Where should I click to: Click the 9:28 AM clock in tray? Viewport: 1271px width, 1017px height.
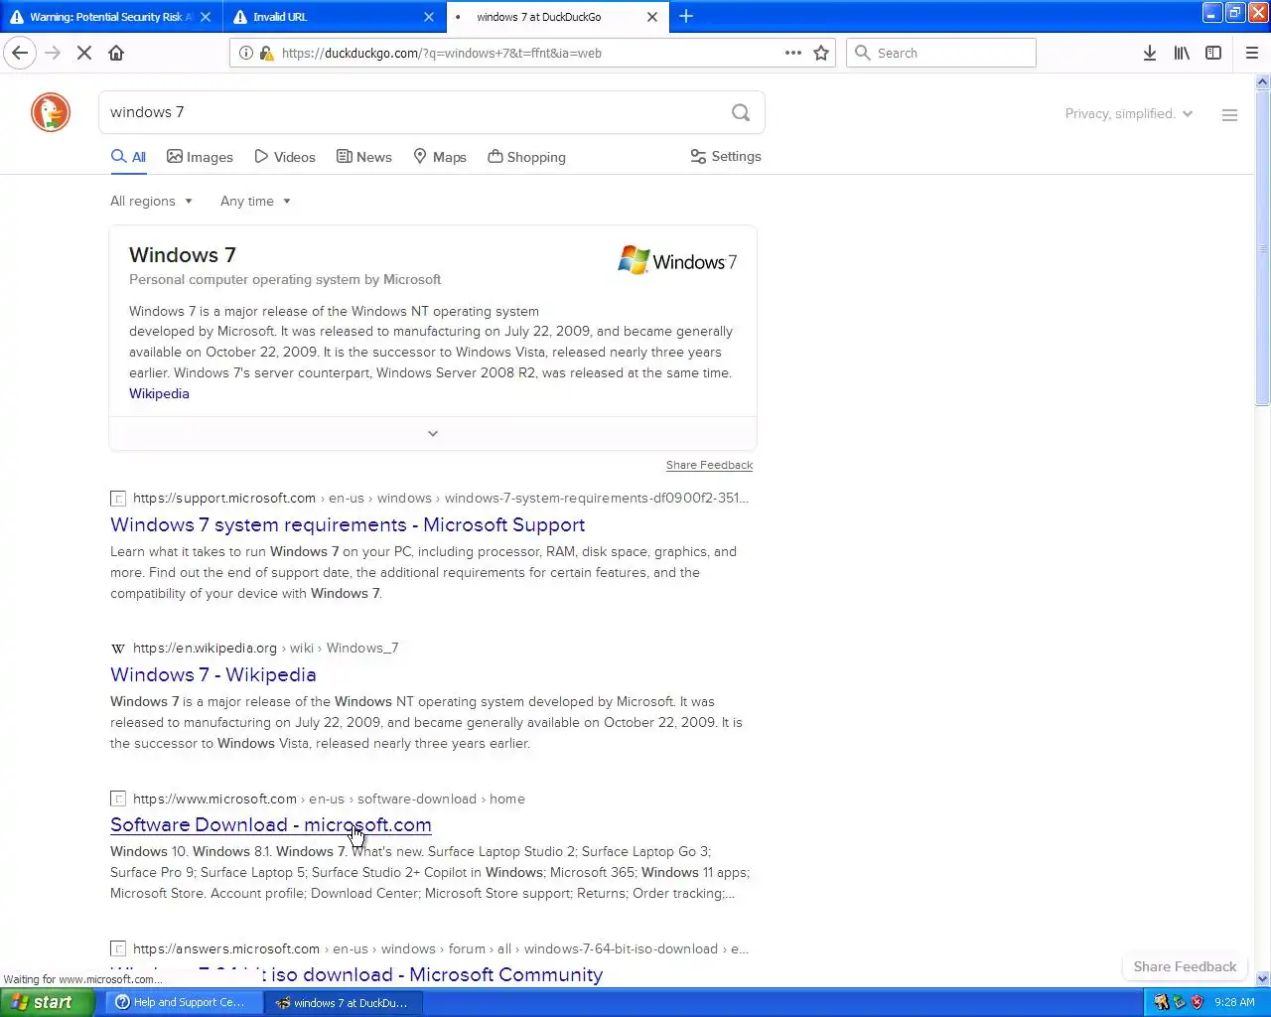click(x=1234, y=1002)
